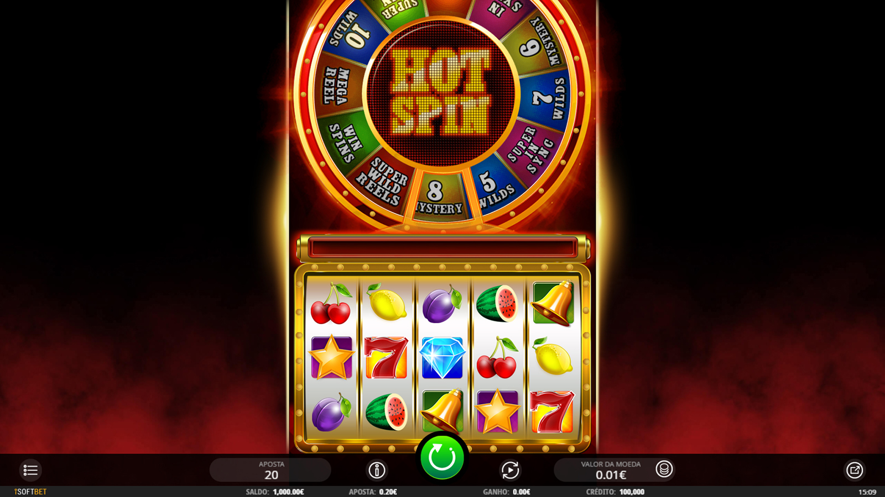Click the Super In Sync segment

(532, 149)
